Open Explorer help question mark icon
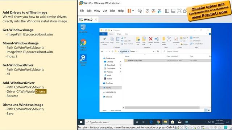Screen dimensions: 232x130 (x=210, y=34)
